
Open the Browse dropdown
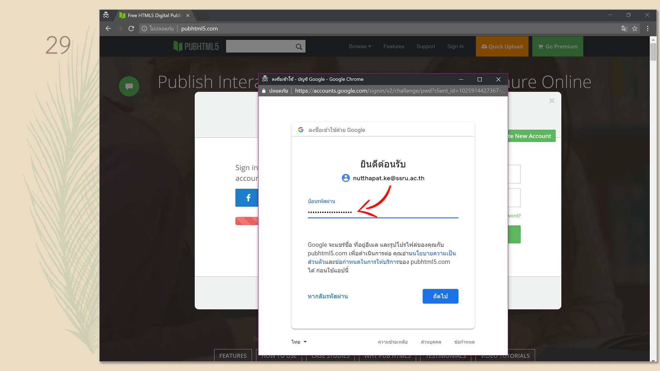coord(359,46)
